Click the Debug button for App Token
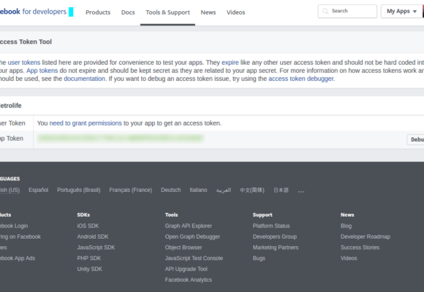The width and height of the screenshot is (424, 292). tap(416, 139)
